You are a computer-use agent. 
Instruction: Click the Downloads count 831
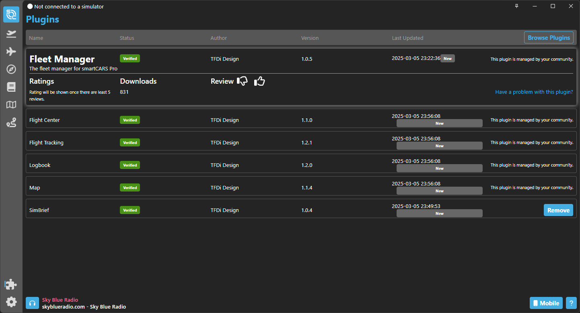tap(124, 92)
